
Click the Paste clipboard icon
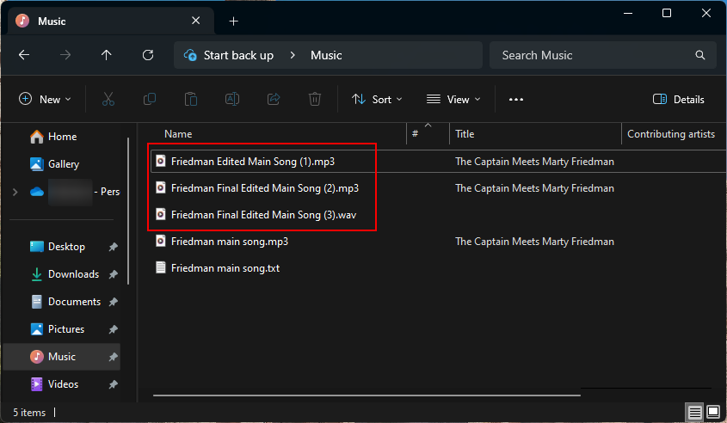(191, 100)
